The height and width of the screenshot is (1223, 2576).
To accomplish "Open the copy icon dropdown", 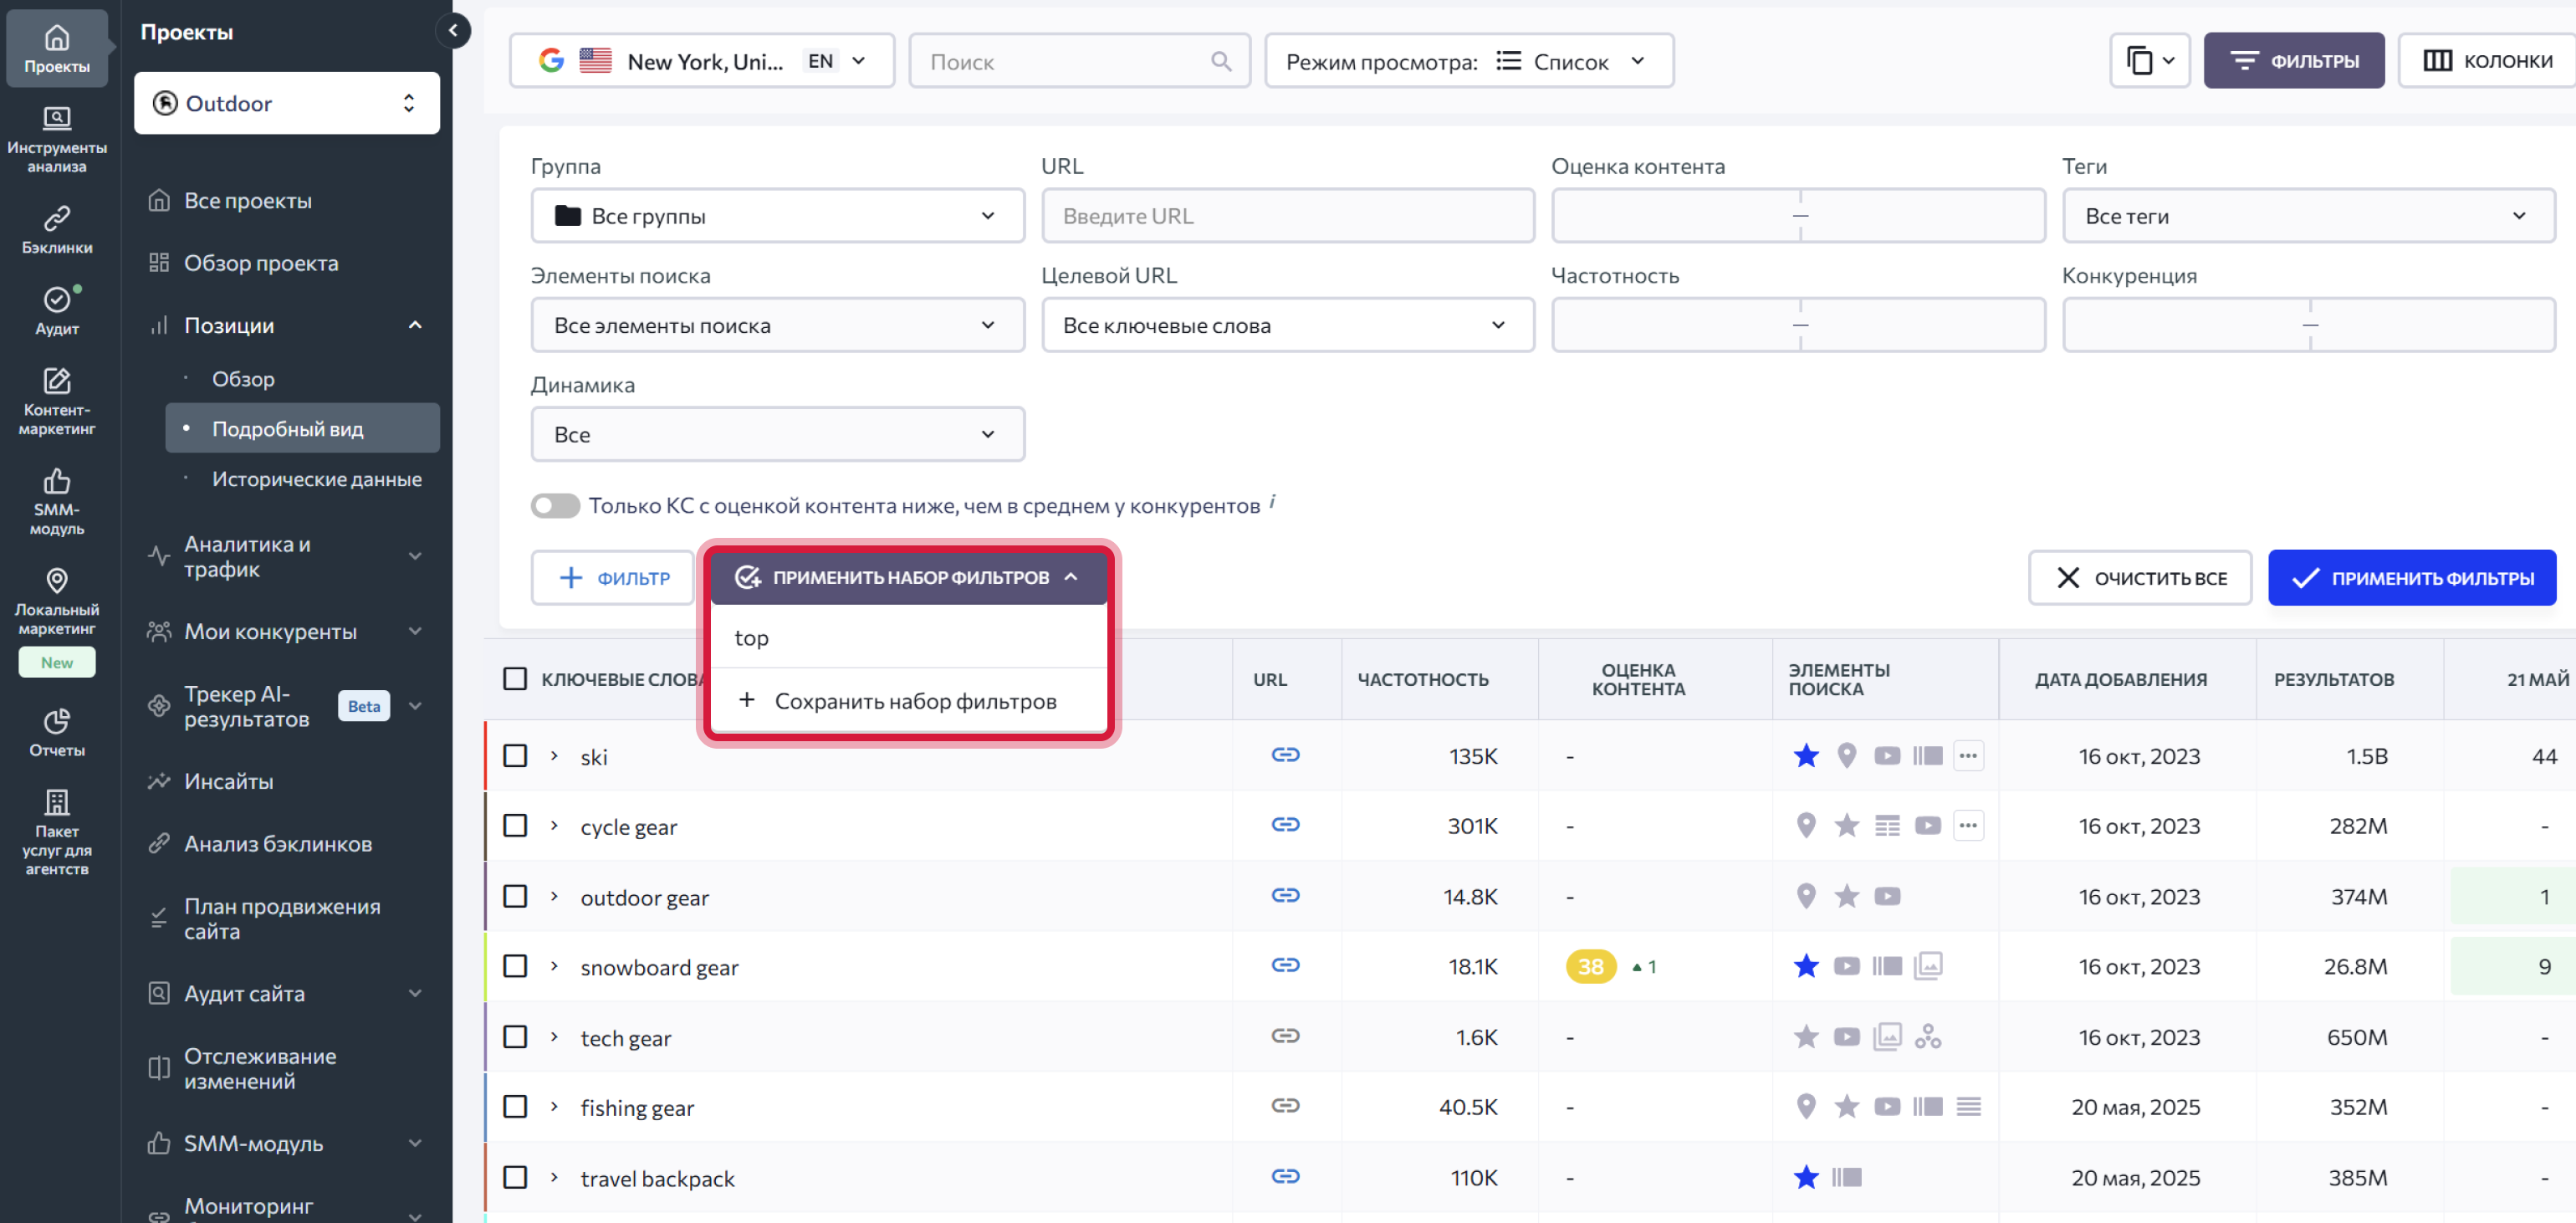I will click(2150, 61).
